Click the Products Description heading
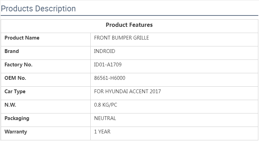 tap(38, 9)
